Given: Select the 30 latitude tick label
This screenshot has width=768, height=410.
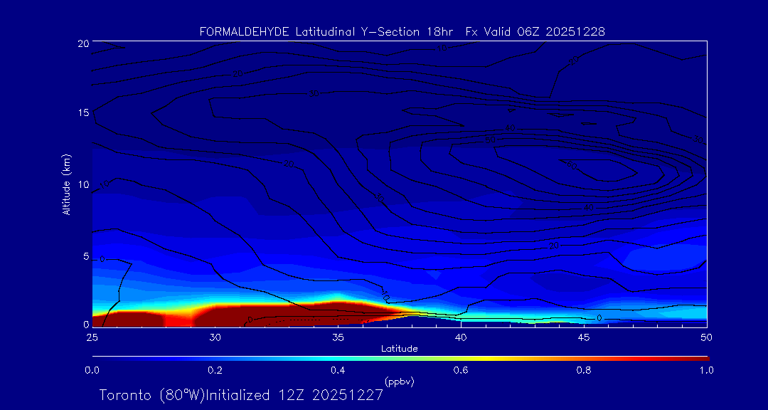Looking at the screenshot, I should tap(215, 337).
